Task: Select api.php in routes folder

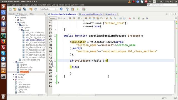Action: point(23,65)
